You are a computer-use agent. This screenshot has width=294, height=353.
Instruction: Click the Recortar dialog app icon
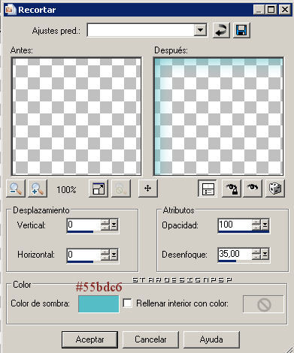[11, 10]
